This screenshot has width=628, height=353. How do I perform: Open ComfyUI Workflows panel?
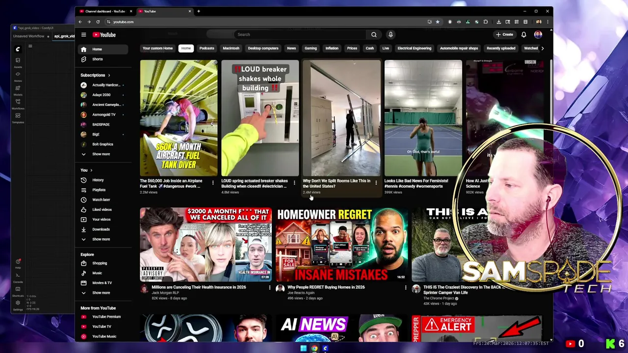point(18,103)
